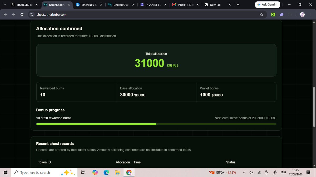Click the Token ID column header
The image size is (316, 177).
[x=45, y=162]
